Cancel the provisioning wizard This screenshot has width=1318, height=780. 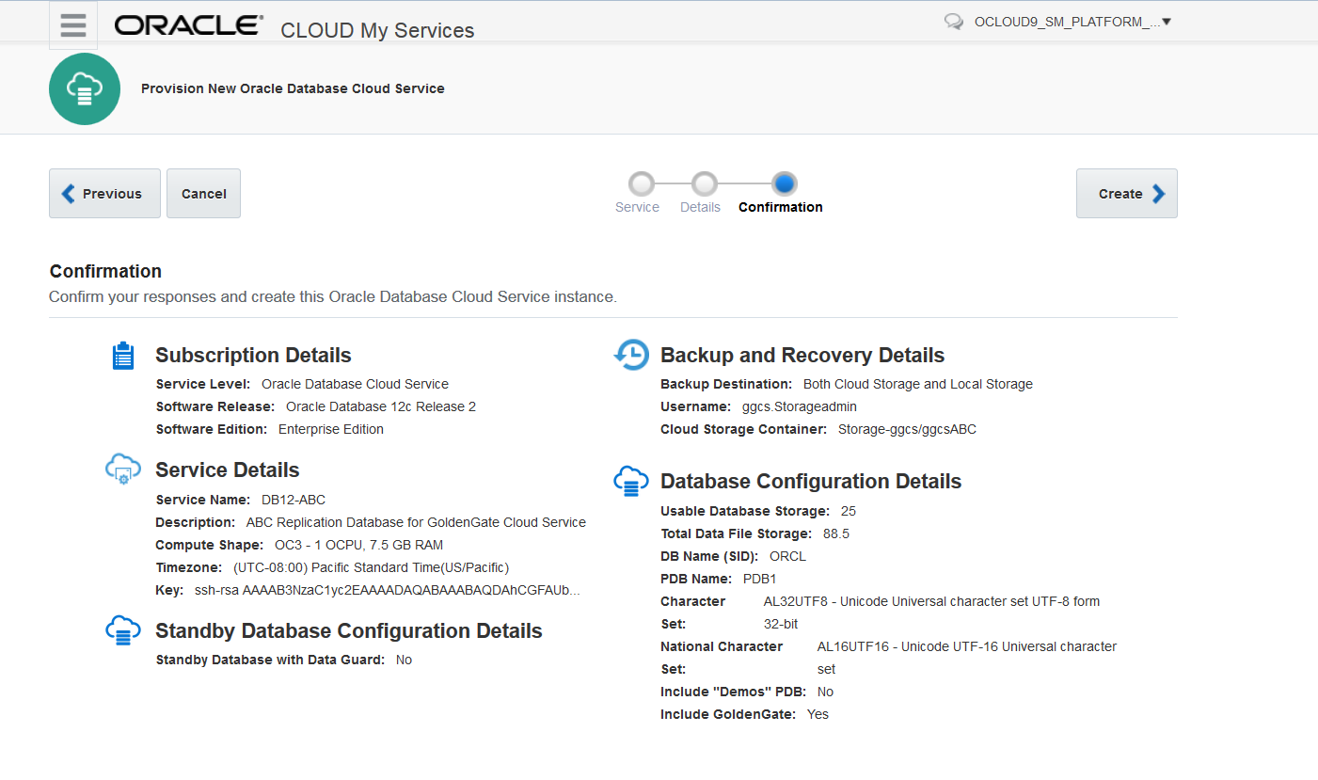203,193
